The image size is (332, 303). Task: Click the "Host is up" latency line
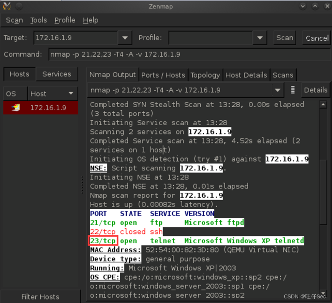click(x=154, y=204)
